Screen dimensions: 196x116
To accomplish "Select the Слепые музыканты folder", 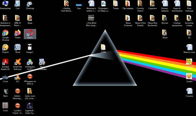I will [x=177, y=21].
